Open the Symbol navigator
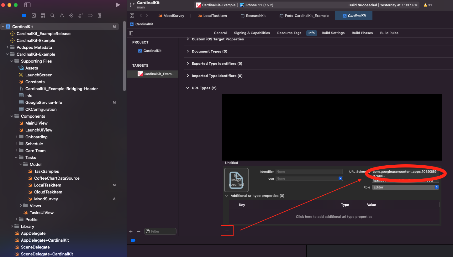Screen dimensions: 453x257 [x=43, y=16]
